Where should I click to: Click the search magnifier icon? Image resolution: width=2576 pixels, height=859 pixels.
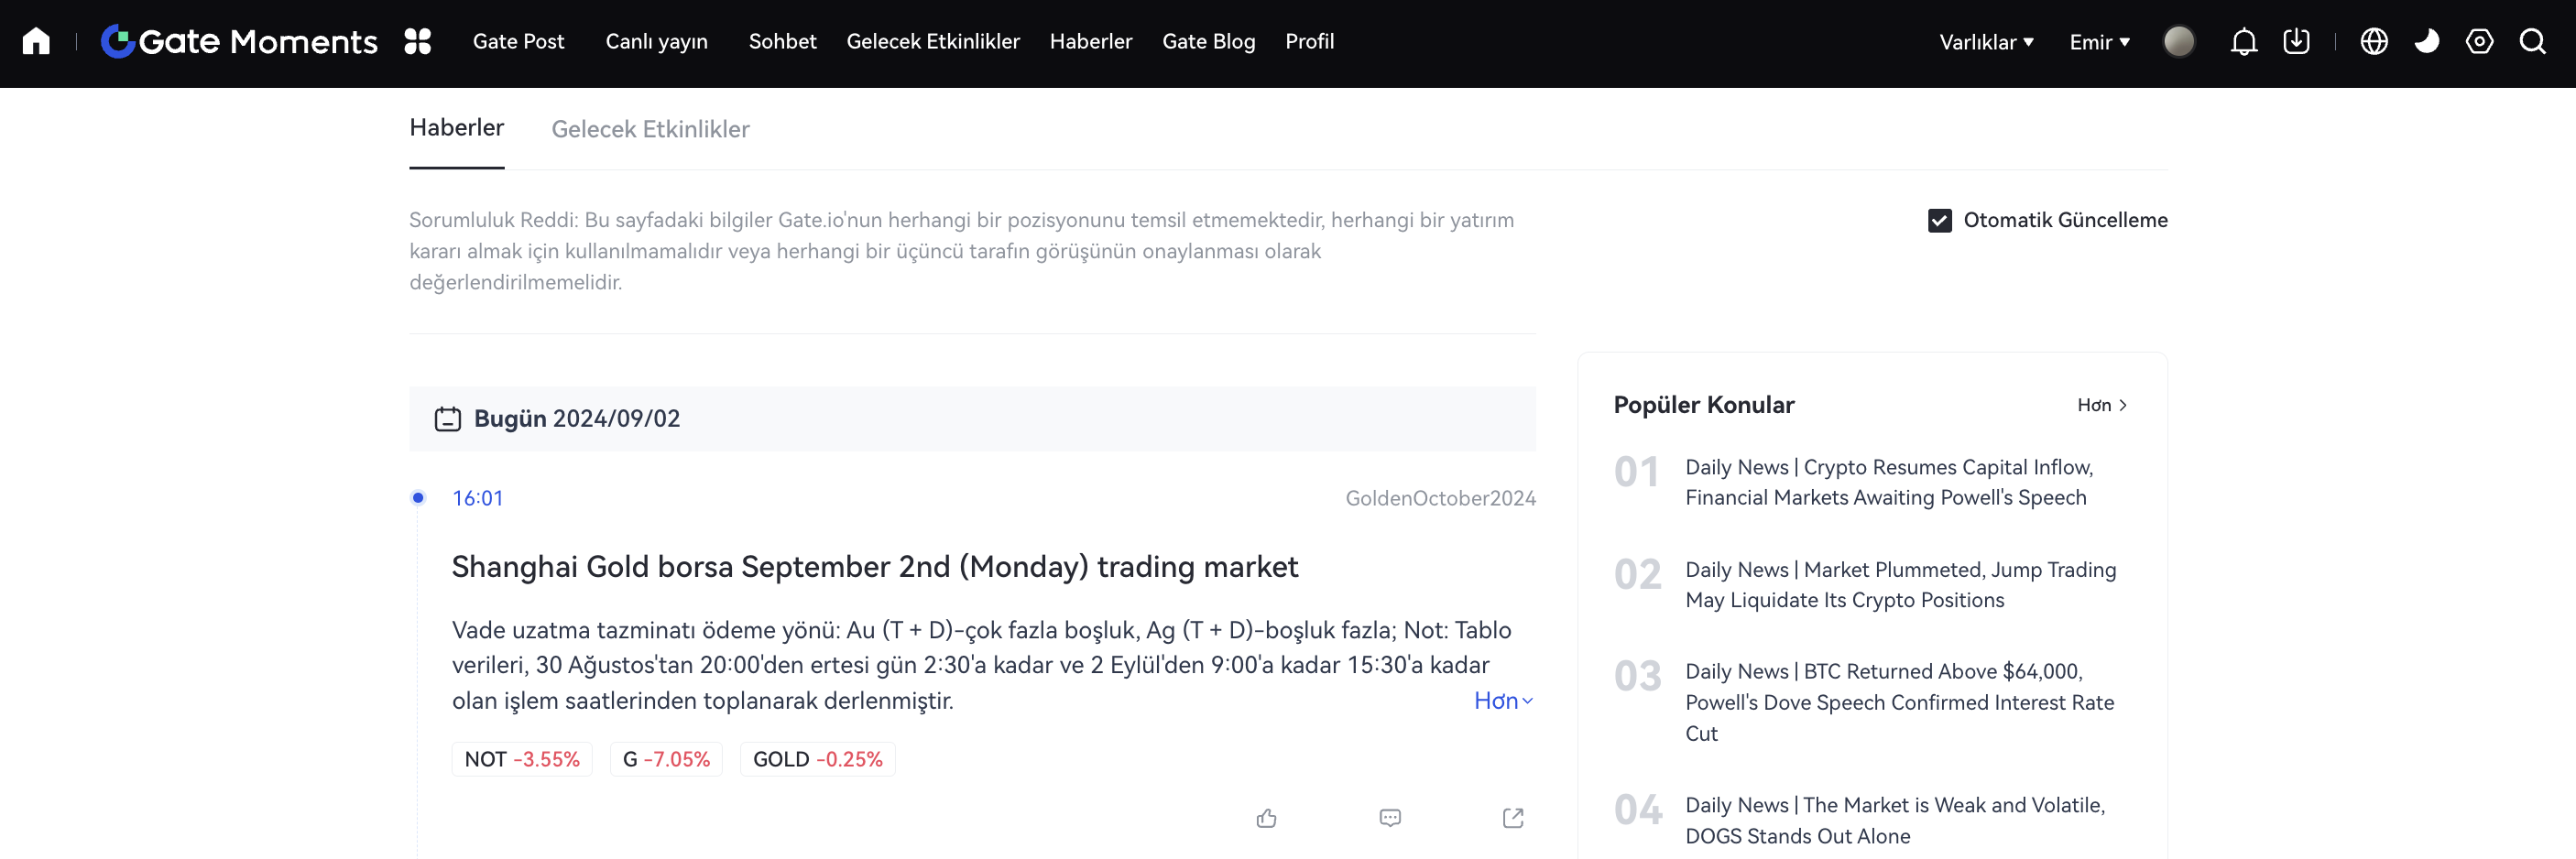click(2532, 41)
